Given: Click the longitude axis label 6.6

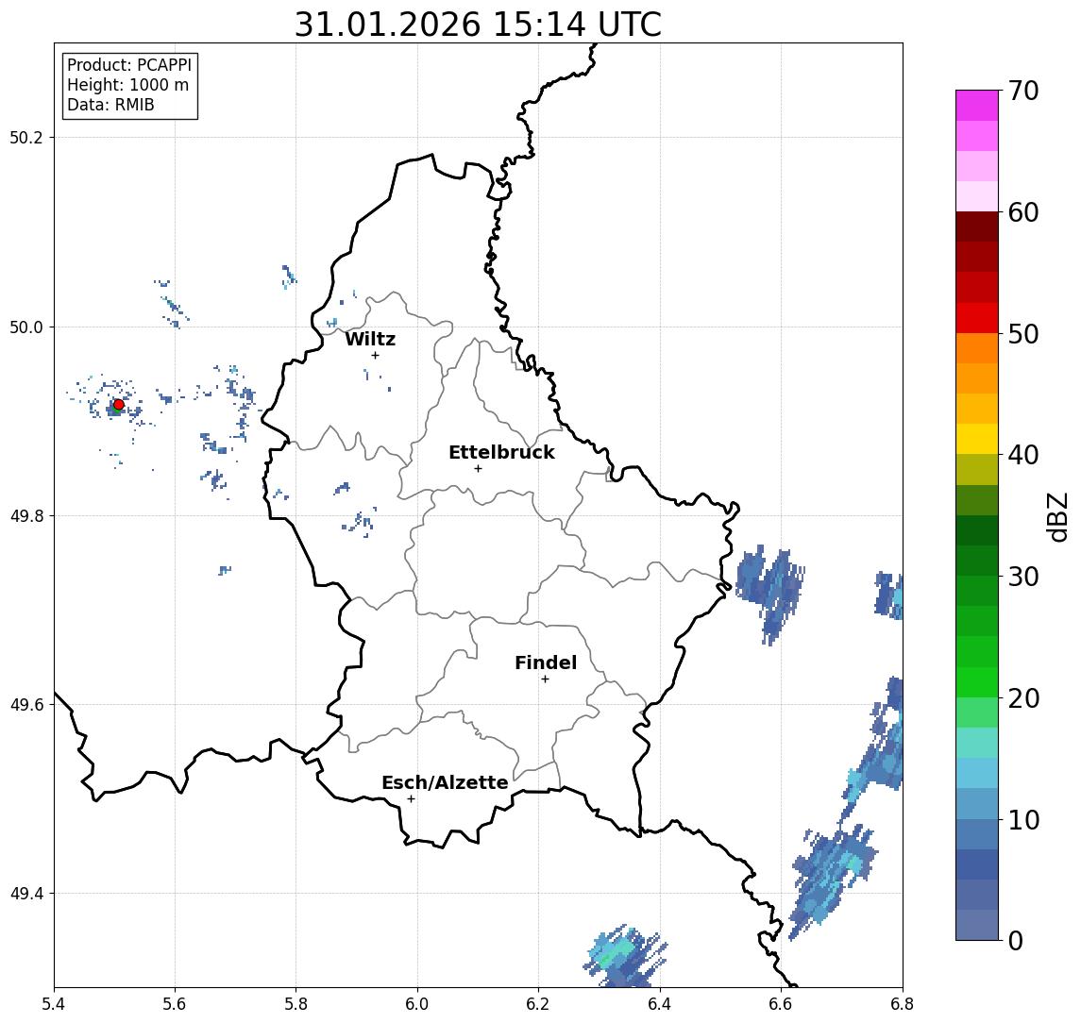Looking at the screenshot, I should (781, 1004).
